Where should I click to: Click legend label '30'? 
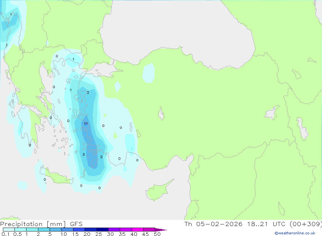[110, 234]
